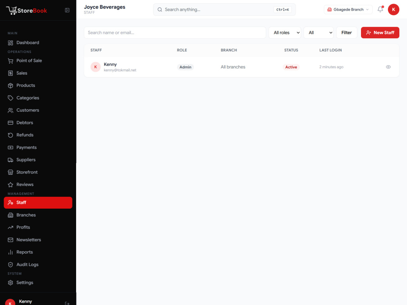Click the Audit Logs shield icon
This screenshot has width=407, height=305.
pyautogui.click(x=11, y=265)
